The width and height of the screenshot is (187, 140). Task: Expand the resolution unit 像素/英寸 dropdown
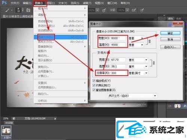coord(138,73)
